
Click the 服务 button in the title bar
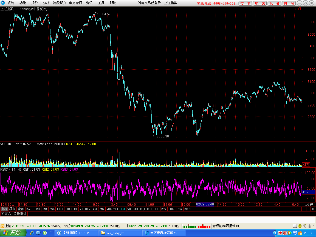(x=260, y=3)
